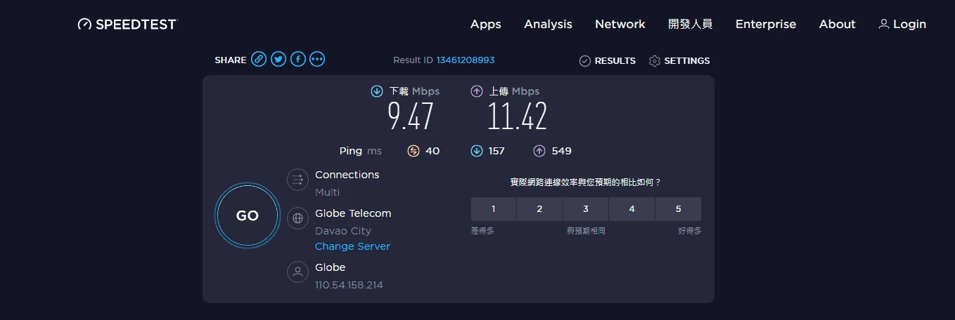Click the Speedtest logo
955x320 pixels.
coord(127,24)
